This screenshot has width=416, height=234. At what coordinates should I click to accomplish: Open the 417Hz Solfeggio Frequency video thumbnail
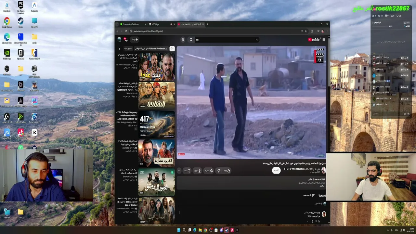pyautogui.click(x=157, y=124)
